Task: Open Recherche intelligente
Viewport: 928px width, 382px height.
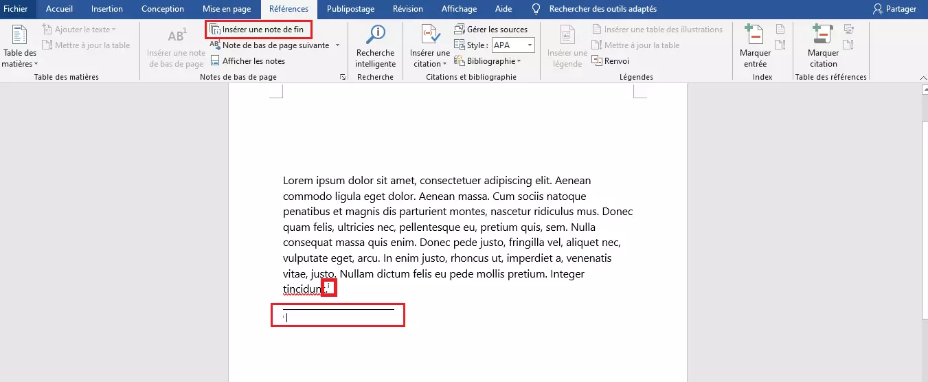Action: (376, 47)
